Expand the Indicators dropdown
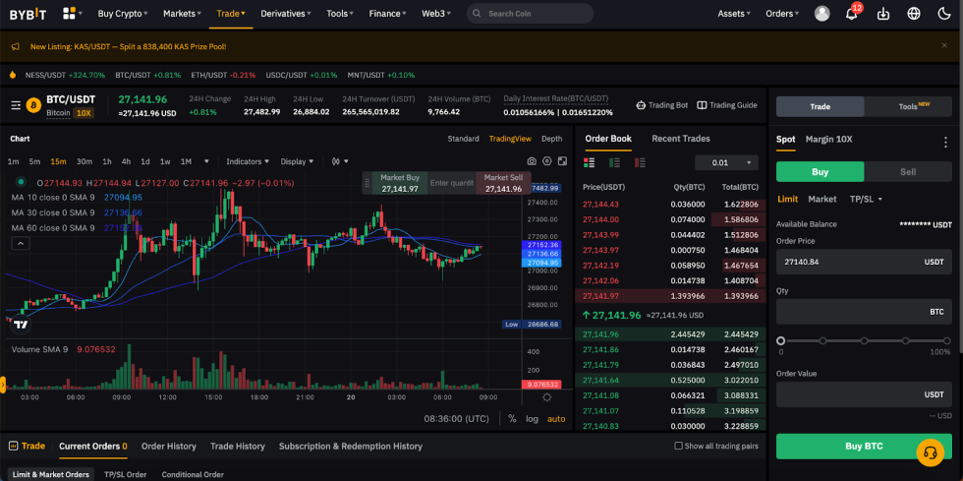Screen dimensions: 963x481 tap(247, 161)
